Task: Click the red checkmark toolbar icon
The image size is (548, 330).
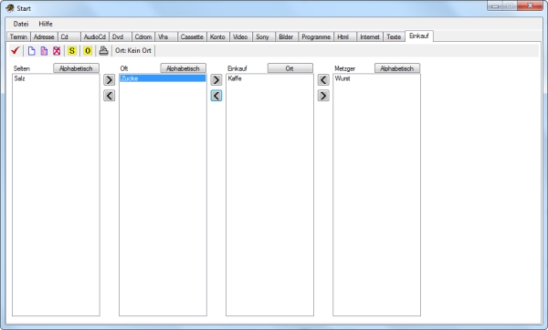Action: pyautogui.click(x=15, y=50)
